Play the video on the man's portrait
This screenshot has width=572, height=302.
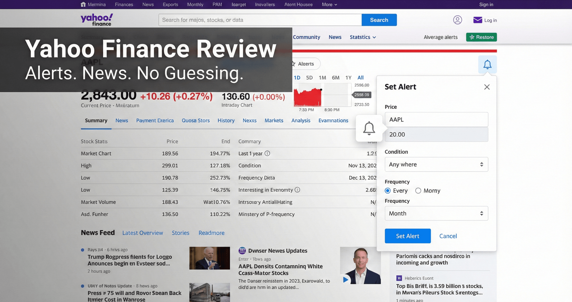point(345,279)
